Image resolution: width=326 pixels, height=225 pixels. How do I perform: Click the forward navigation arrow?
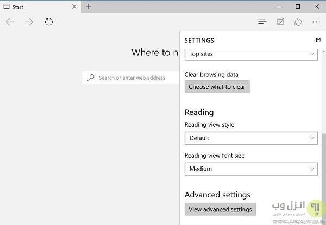(x=29, y=22)
